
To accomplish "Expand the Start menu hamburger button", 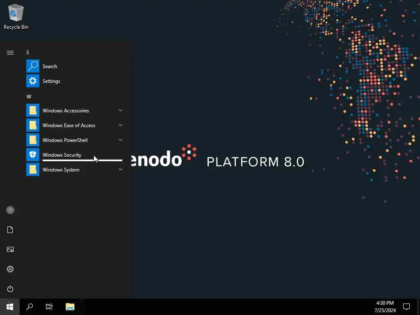I will (x=10, y=52).
